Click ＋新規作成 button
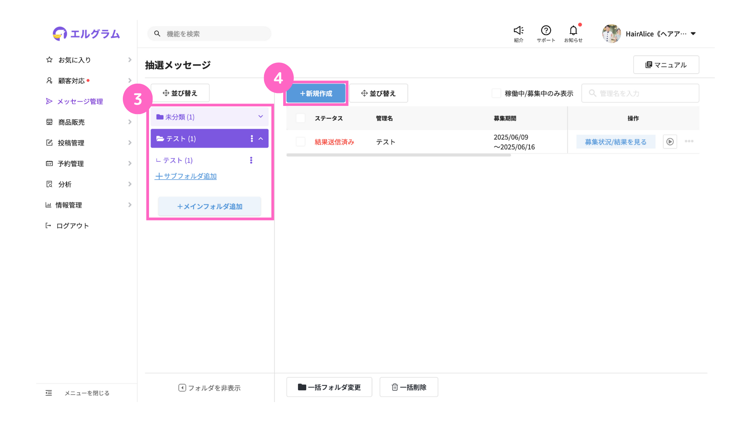The width and height of the screenshot is (751, 422). point(316,93)
